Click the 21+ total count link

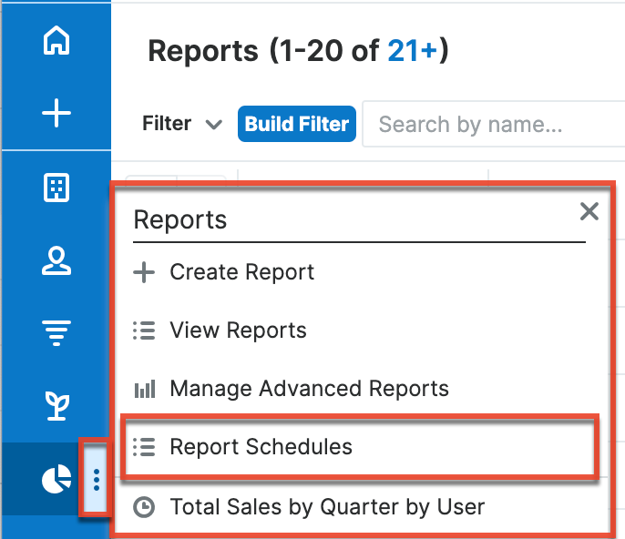[x=412, y=51]
